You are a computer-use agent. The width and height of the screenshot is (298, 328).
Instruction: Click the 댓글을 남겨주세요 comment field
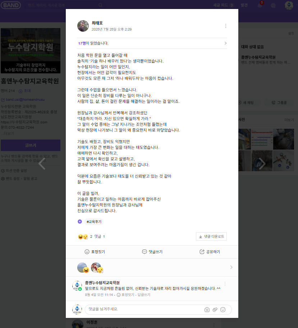[144, 309]
